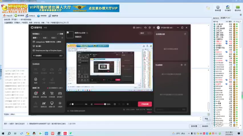Pop out the interactive messages panel
Image resolution: width=243 pixels, height=136 pixels.
[185, 65]
